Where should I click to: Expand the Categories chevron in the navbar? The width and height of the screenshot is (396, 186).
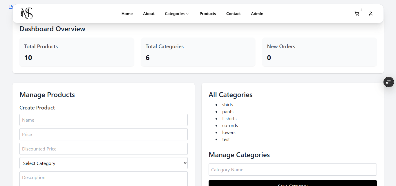(187, 14)
